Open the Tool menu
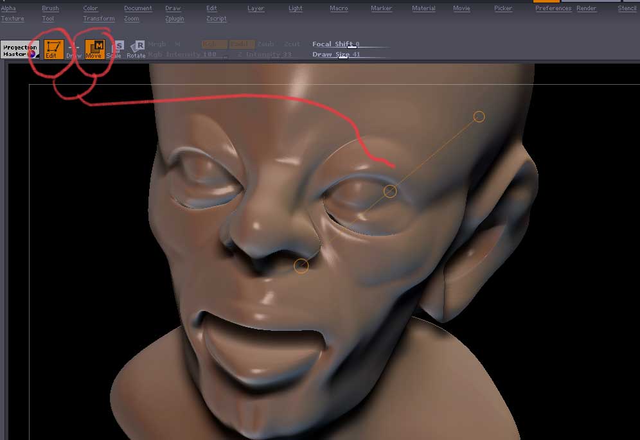640x440 pixels. tap(48, 19)
